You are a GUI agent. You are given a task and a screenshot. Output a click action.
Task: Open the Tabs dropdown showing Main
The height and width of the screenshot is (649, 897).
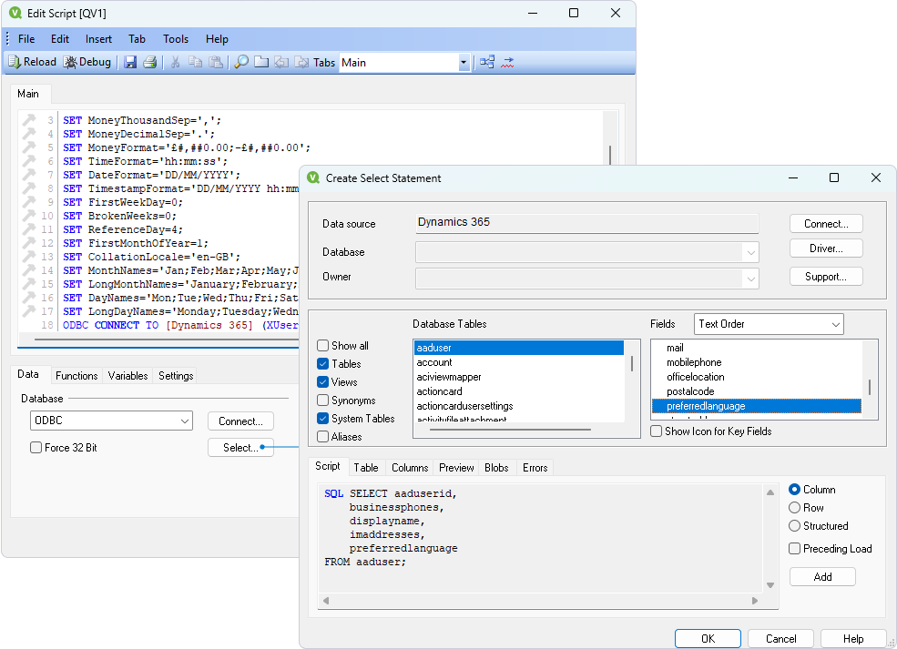point(464,61)
